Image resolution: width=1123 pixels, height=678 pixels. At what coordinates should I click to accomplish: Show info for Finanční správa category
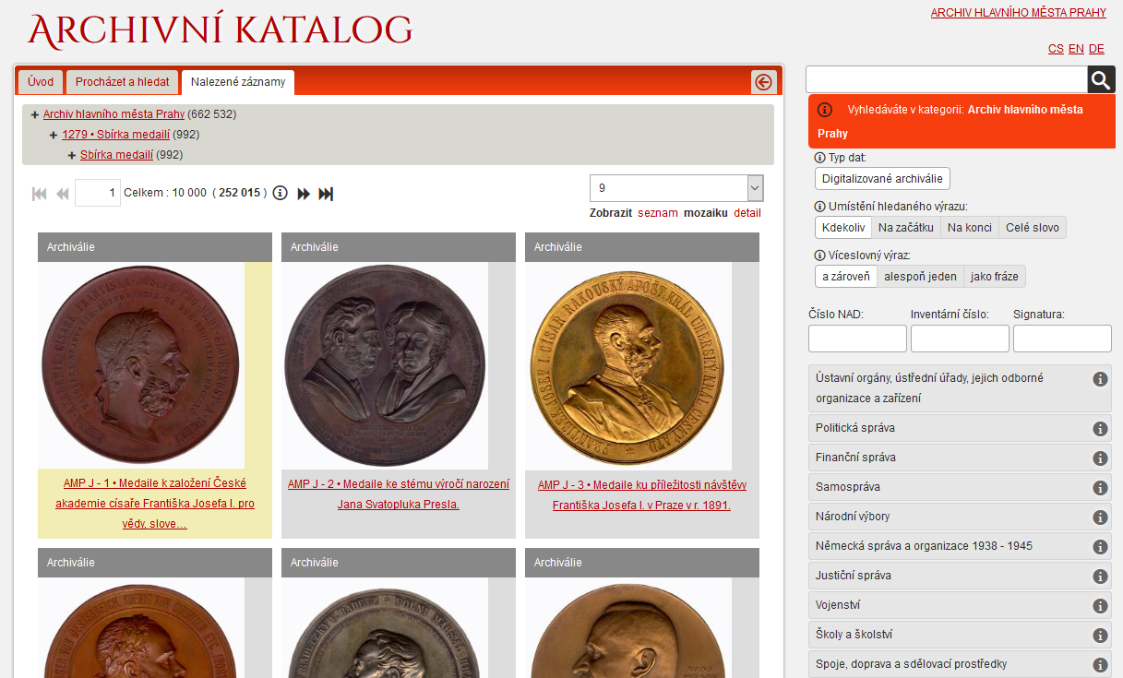click(x=1100, y=458)
